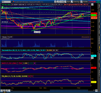Viewport: 101px width, 93px height.
Task: Open the Studies menu
Action: (x=84, y=2)
